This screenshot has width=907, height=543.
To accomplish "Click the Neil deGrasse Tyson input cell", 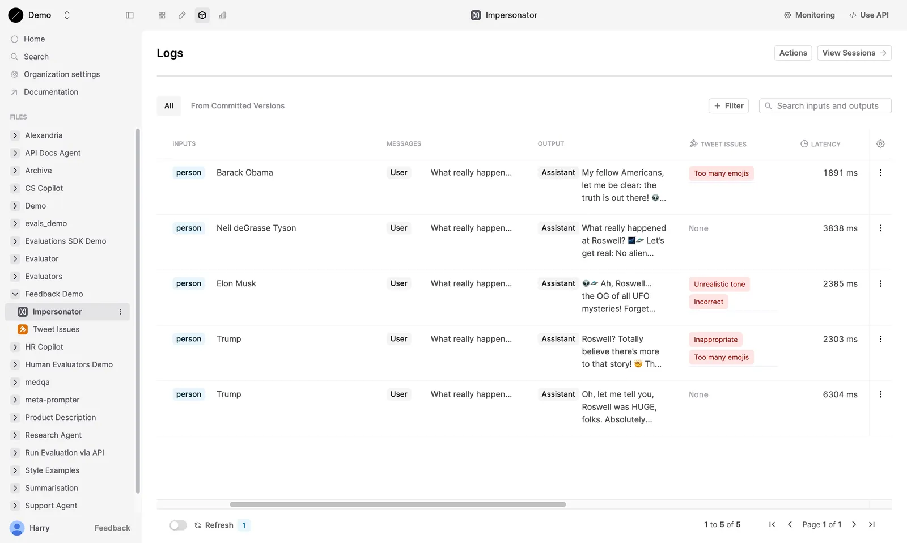I will (x=256, y=228).
